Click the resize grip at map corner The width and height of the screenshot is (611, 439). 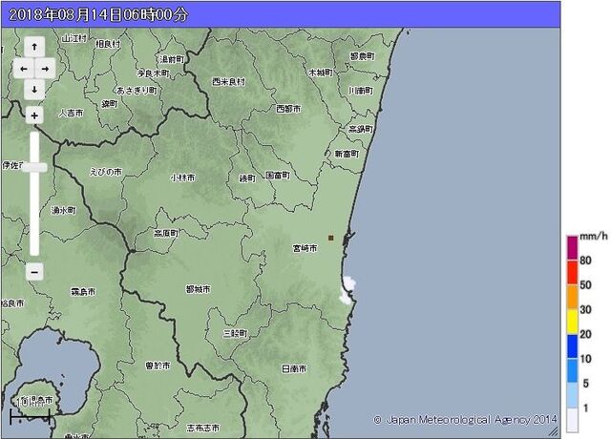(x=554, y=430)
